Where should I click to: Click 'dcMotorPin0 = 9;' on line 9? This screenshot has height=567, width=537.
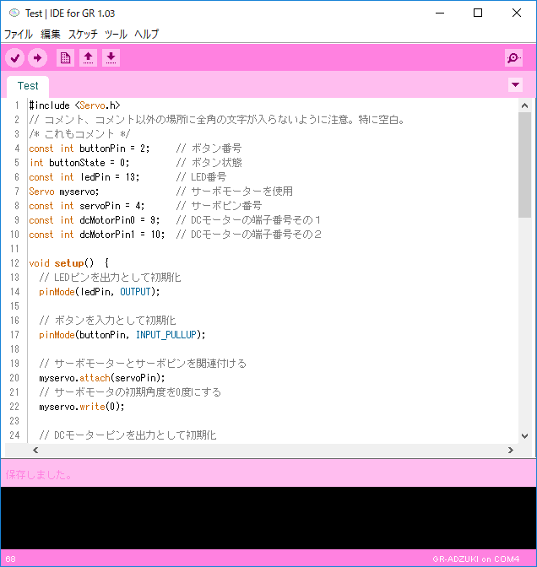119,220
